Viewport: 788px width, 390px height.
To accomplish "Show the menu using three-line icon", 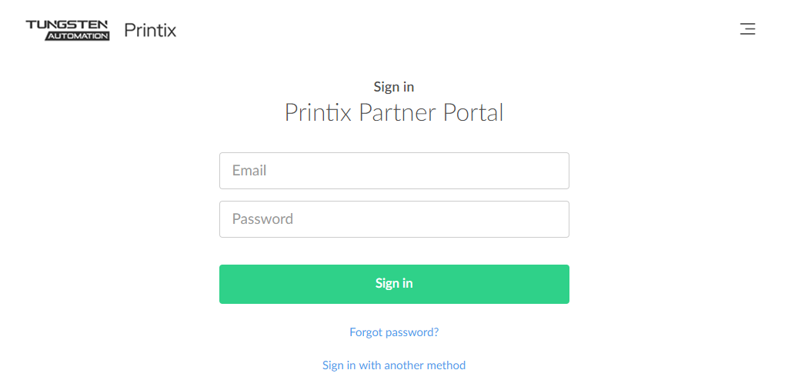I will pos(747,30).
